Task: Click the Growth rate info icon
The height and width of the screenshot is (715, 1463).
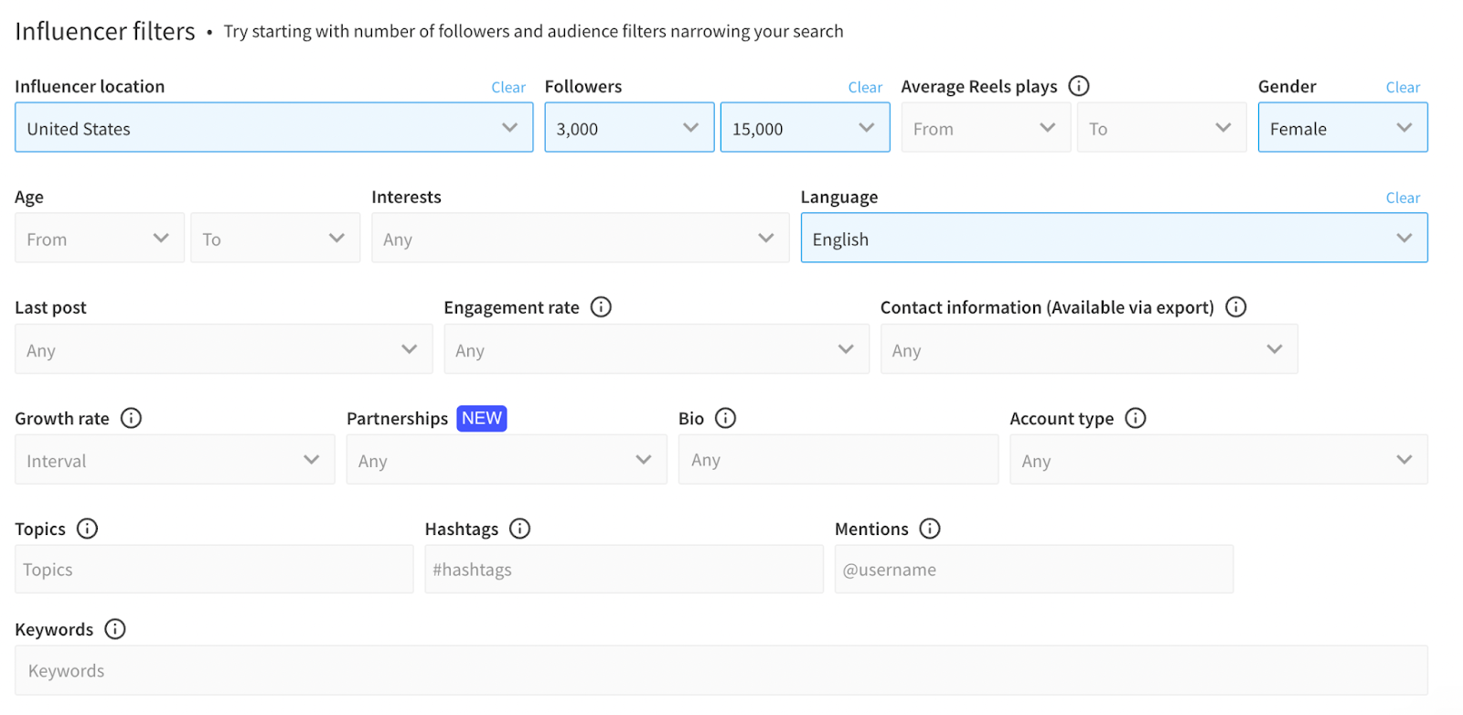Action: point(132,418)
